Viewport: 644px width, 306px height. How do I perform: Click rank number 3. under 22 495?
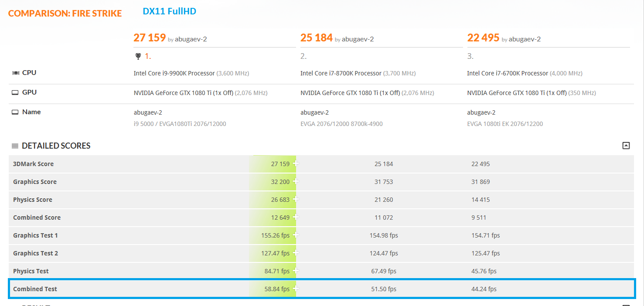(x=470, y=56)
